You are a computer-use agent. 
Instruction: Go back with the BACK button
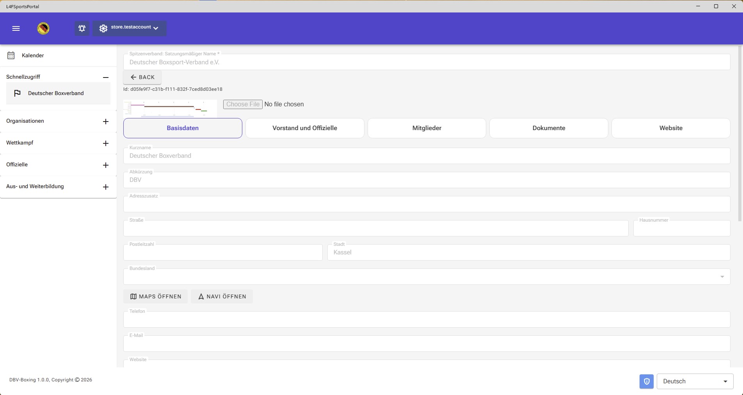[142, 77]
